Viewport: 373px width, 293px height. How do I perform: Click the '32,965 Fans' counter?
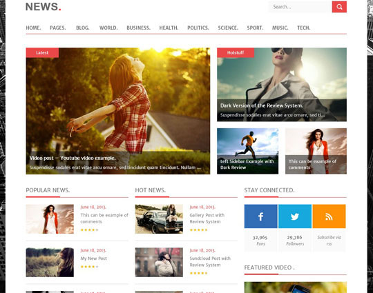click(x=260, y=241)
